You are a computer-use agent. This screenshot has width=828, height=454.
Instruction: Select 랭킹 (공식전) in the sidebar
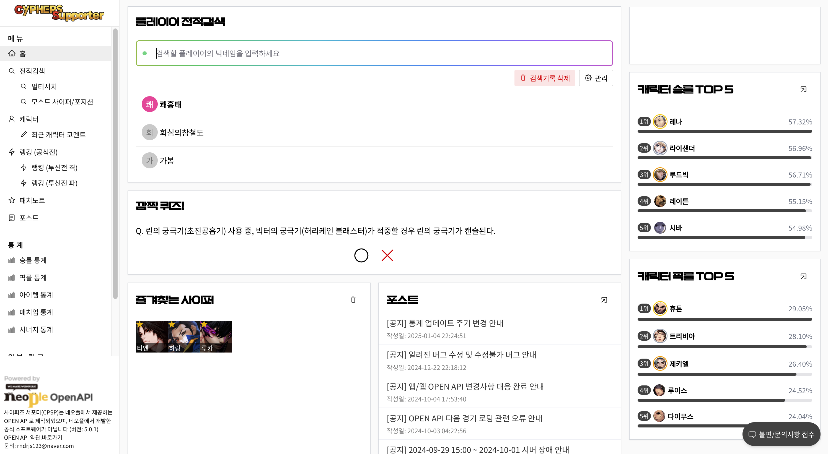click(38, 152)
